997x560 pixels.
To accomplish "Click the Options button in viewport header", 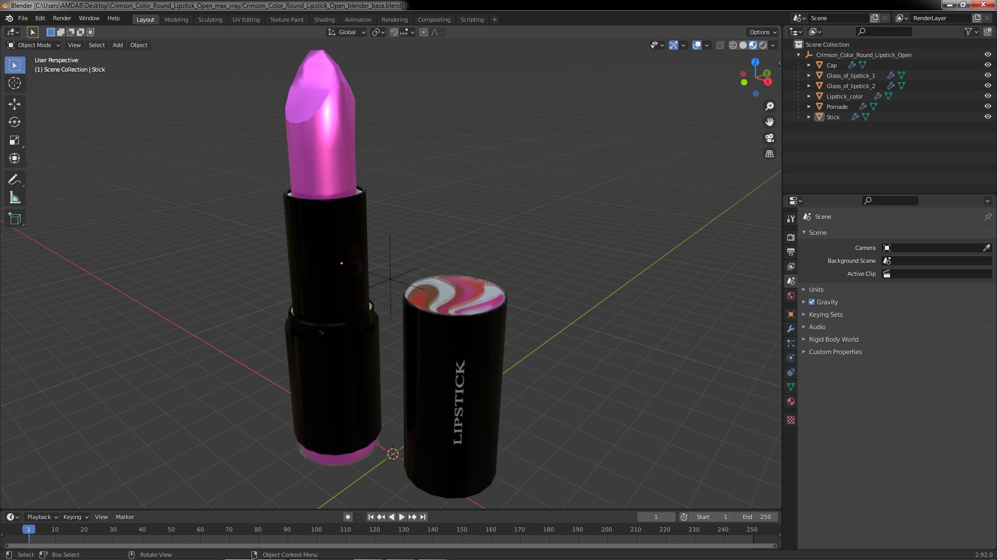I will point(762,32).
